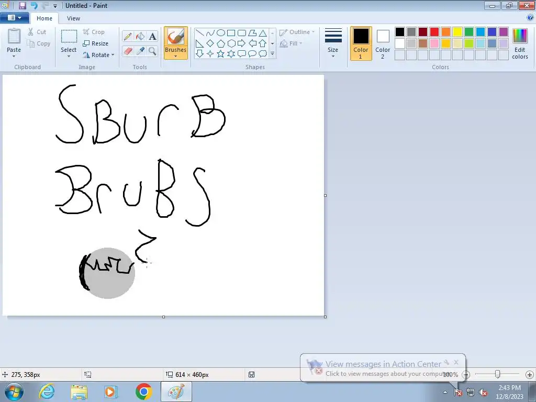
Task: Adjust the zoom slider handle
Action: point(498,374)
